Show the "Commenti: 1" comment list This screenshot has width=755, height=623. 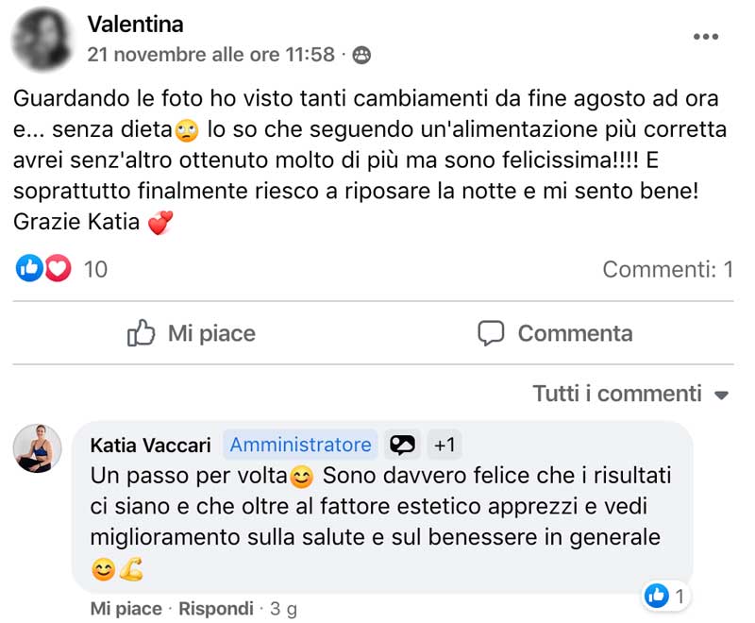pos(667,269)
